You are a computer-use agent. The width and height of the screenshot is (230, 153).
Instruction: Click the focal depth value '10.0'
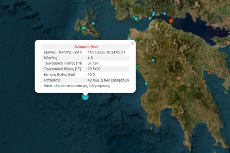point(91,74)
